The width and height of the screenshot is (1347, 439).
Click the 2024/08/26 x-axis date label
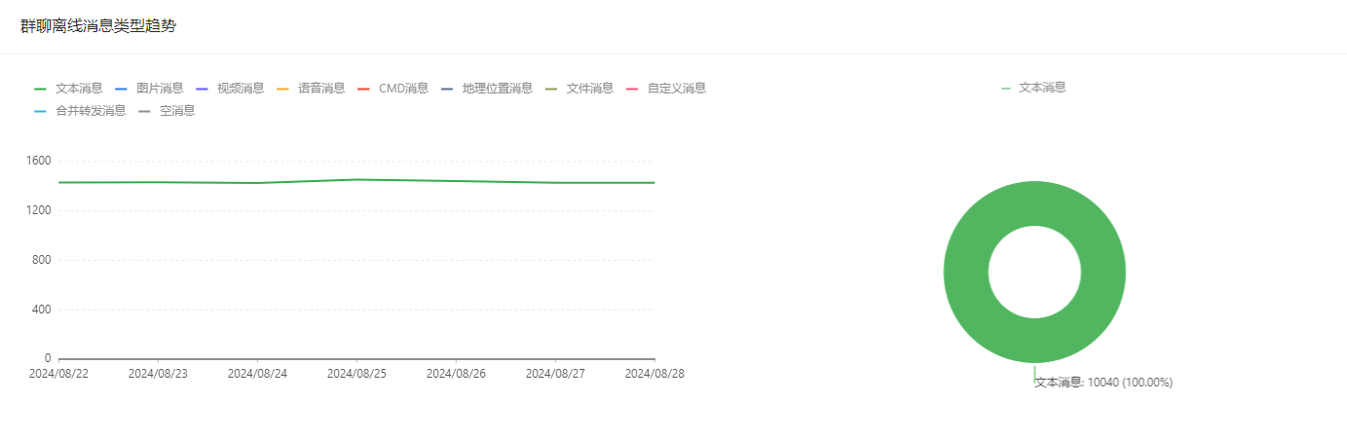point(456,374)
